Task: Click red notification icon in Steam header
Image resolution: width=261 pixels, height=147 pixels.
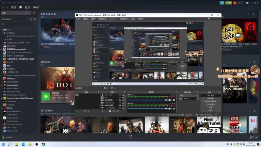Action: tap(235, 3)
